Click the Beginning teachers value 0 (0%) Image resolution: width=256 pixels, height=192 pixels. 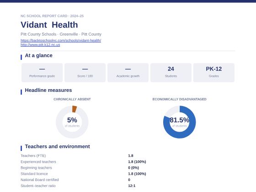(133, 168)
